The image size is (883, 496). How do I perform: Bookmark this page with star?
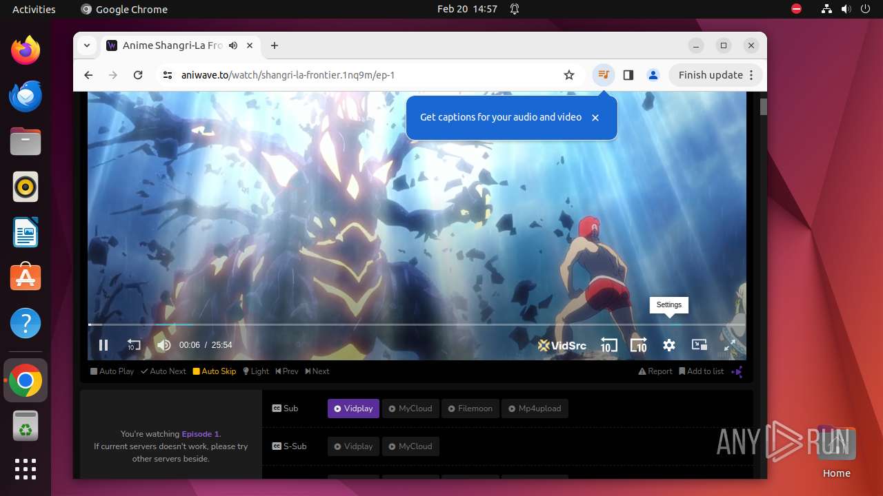pos(569,75)
